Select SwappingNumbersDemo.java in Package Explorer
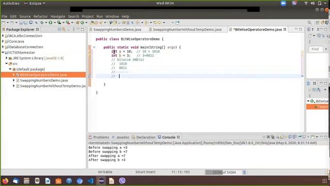The height and width of the screenshot is (186, 330). click(x=44, y=81)
